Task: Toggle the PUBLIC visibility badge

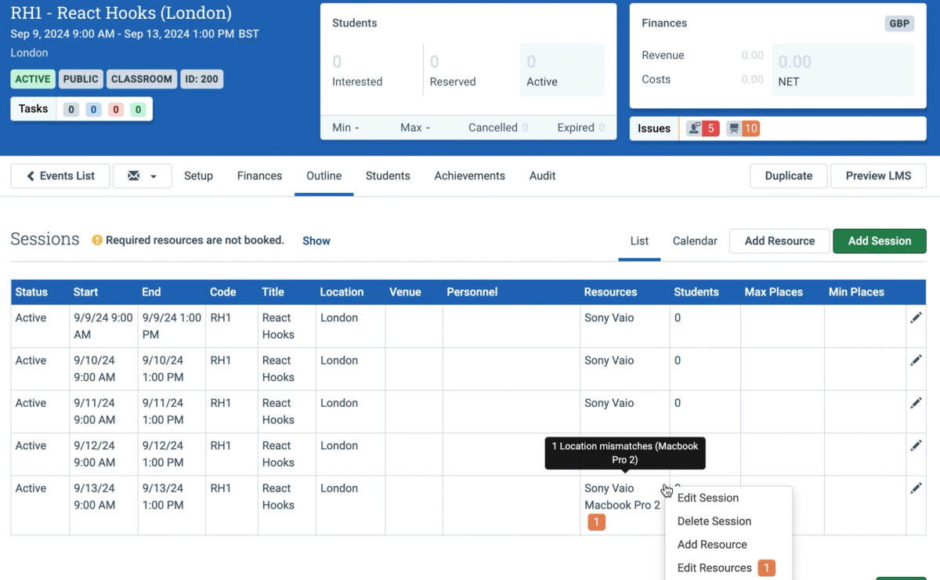Action: (80, 78)
